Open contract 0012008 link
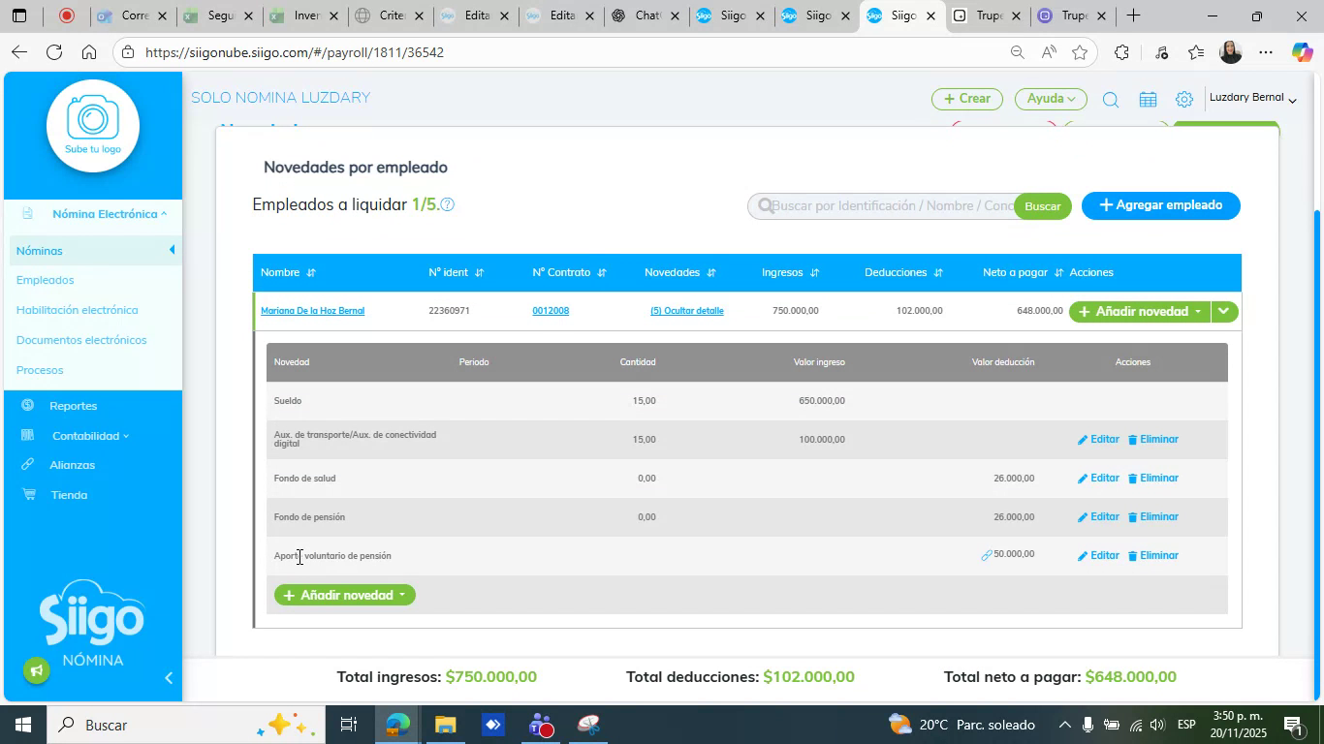Screen dimensions: 1324x744 (551, 311)
